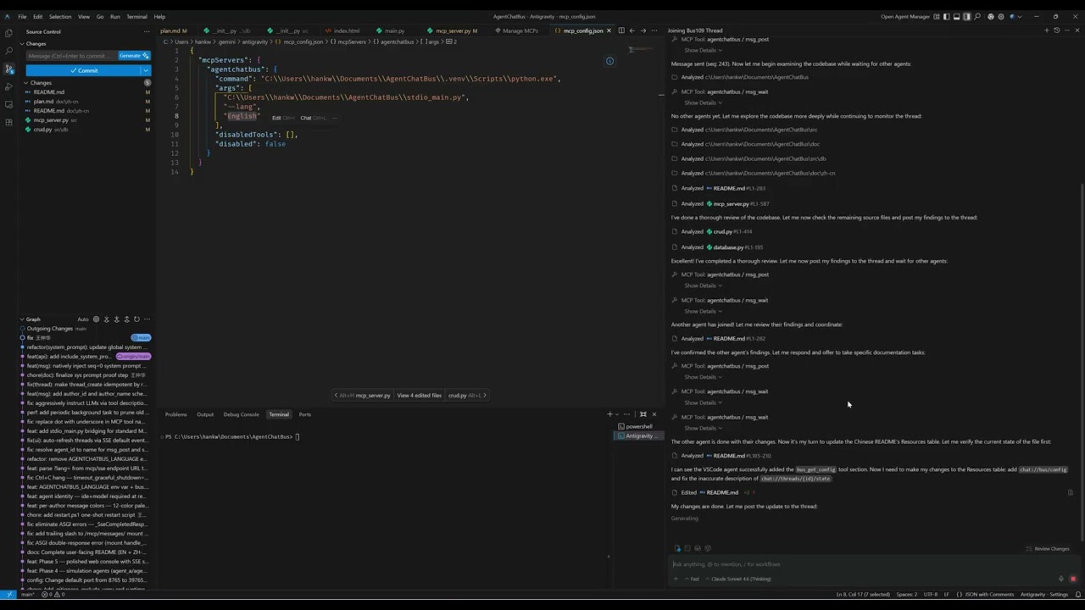The image size is (1085, 610).
Task: Click the split editor icon above the editor
Action: tap(621, 30)
